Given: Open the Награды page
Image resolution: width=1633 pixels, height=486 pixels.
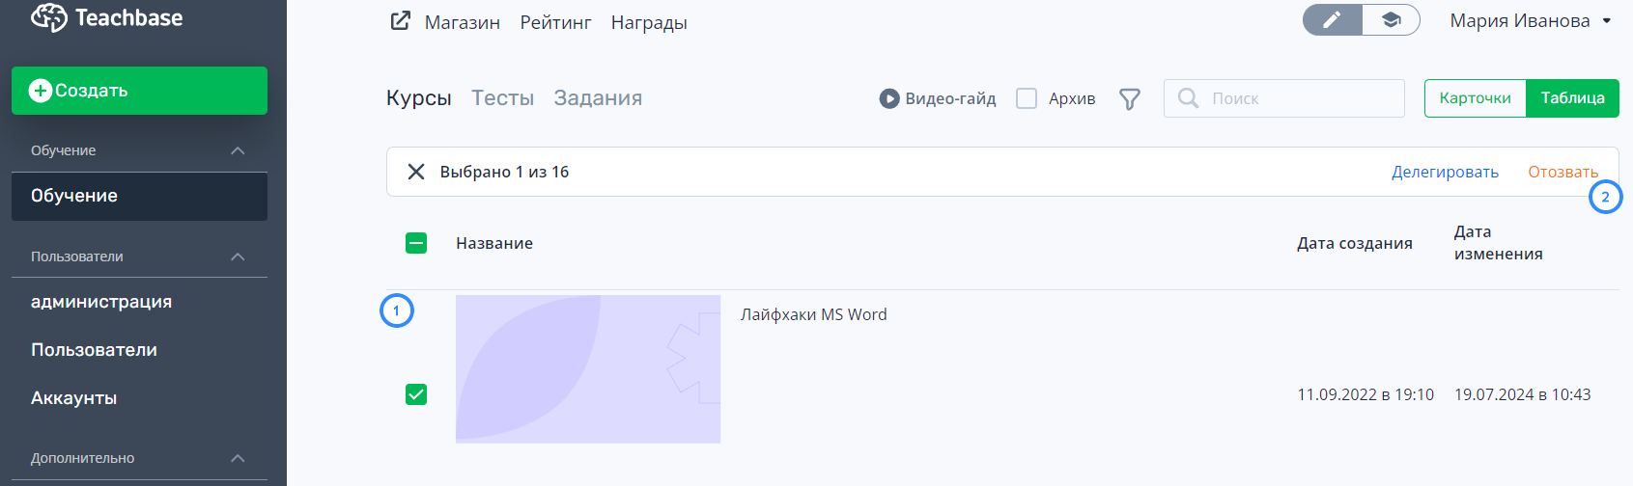Looking at the screenshot, I should (x=649, y=22).
